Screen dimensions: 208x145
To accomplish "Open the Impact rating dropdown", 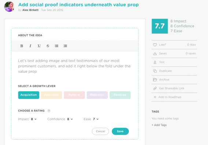I will (x=34, y=119).
